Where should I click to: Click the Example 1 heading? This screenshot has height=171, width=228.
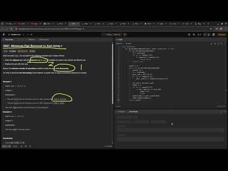pyautogui.click(x=8, y=82)
